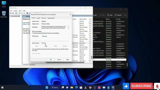This screenshot has width=160, height=90.
Task: Open the Action menu in Services
Action: coord(15,11)
